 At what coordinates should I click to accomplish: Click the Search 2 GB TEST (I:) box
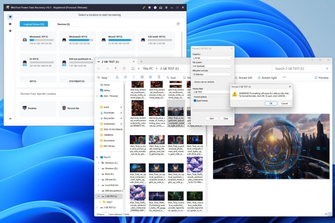pyautogui.click(x=301, y=68)
